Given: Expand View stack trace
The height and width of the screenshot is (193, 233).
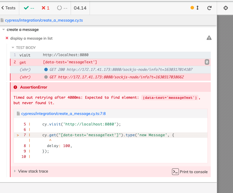Looking at the screenshot, I should coord(31,171).
